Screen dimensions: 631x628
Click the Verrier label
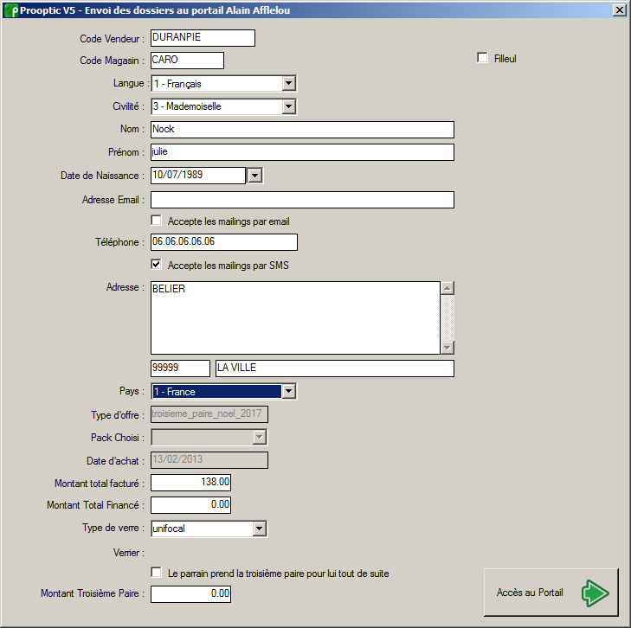click(129, 553)
